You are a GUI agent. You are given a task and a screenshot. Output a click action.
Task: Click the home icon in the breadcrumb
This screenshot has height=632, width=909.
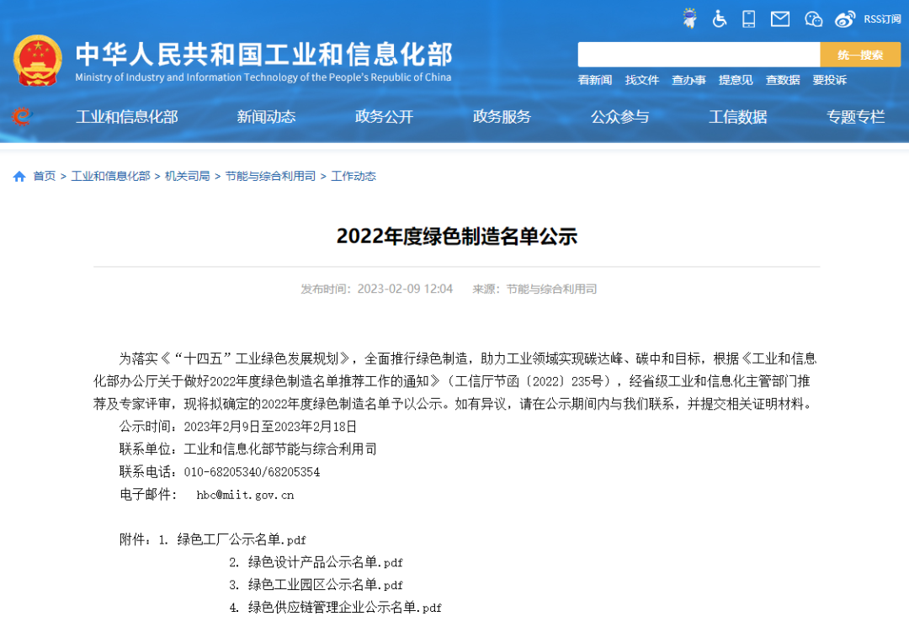pos(19,176)
